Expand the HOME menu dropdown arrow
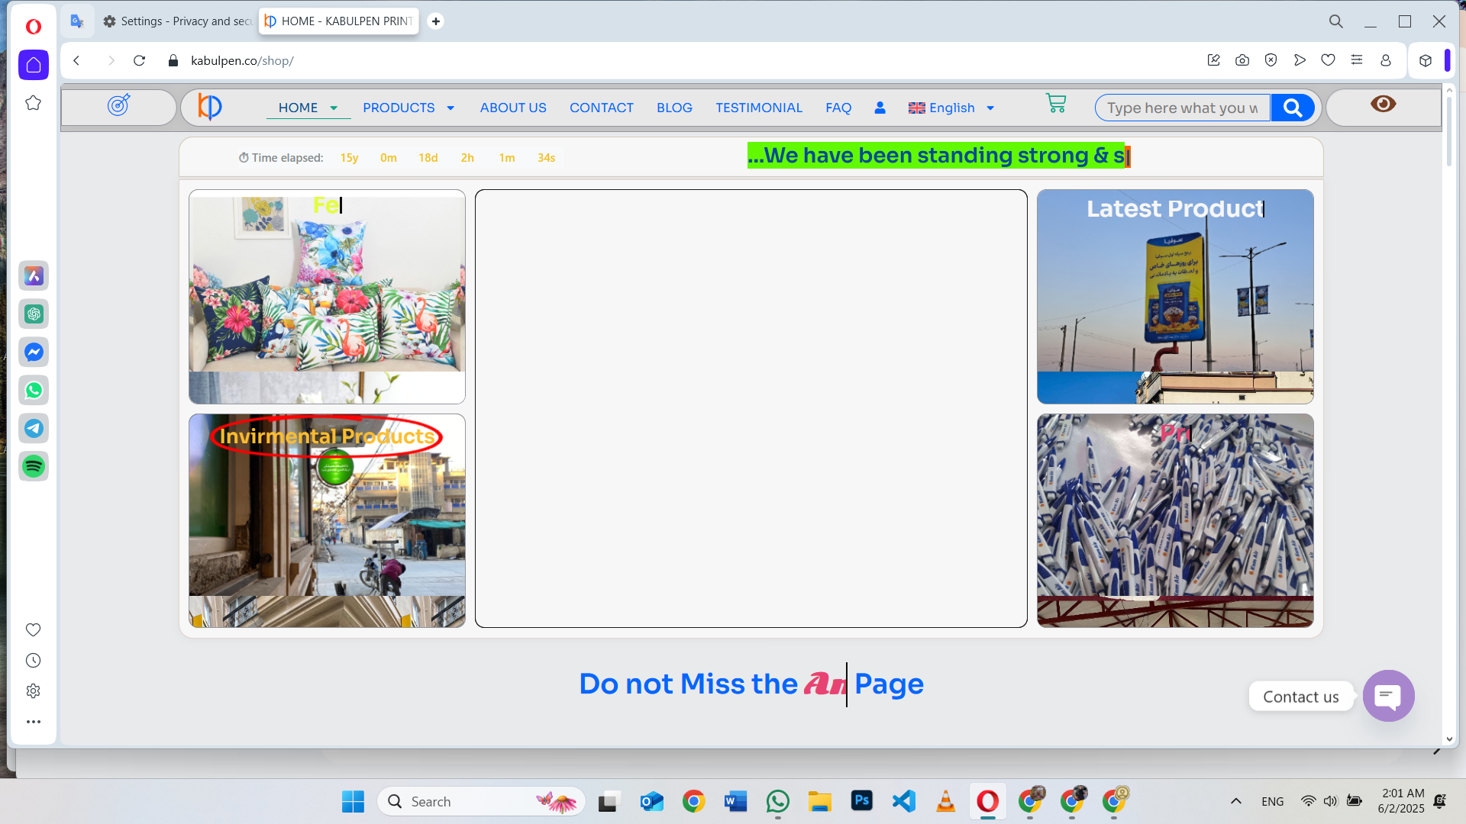 click(334, 108)
